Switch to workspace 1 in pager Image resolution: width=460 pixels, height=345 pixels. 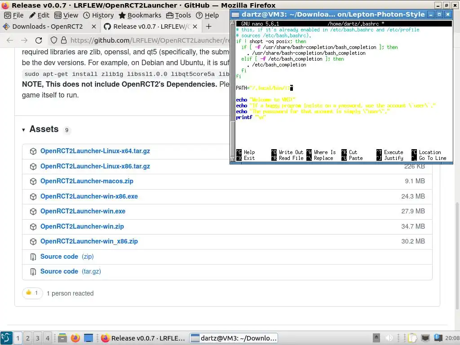[x=18, y=338]
